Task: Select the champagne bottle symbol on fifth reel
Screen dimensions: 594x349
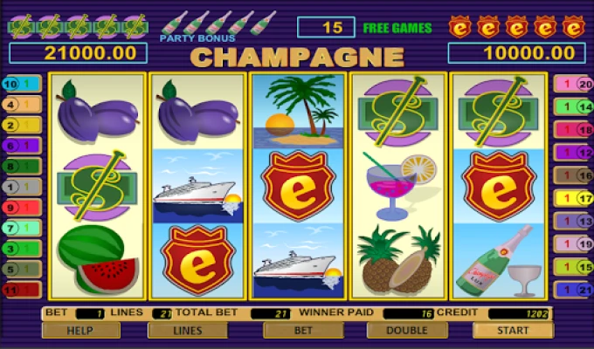Action: (499, 260)
